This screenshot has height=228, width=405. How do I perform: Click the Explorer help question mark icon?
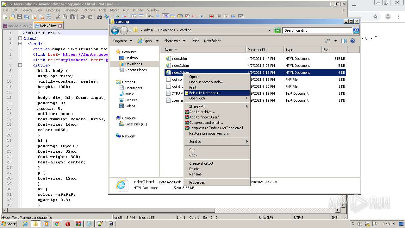point(353,41)
